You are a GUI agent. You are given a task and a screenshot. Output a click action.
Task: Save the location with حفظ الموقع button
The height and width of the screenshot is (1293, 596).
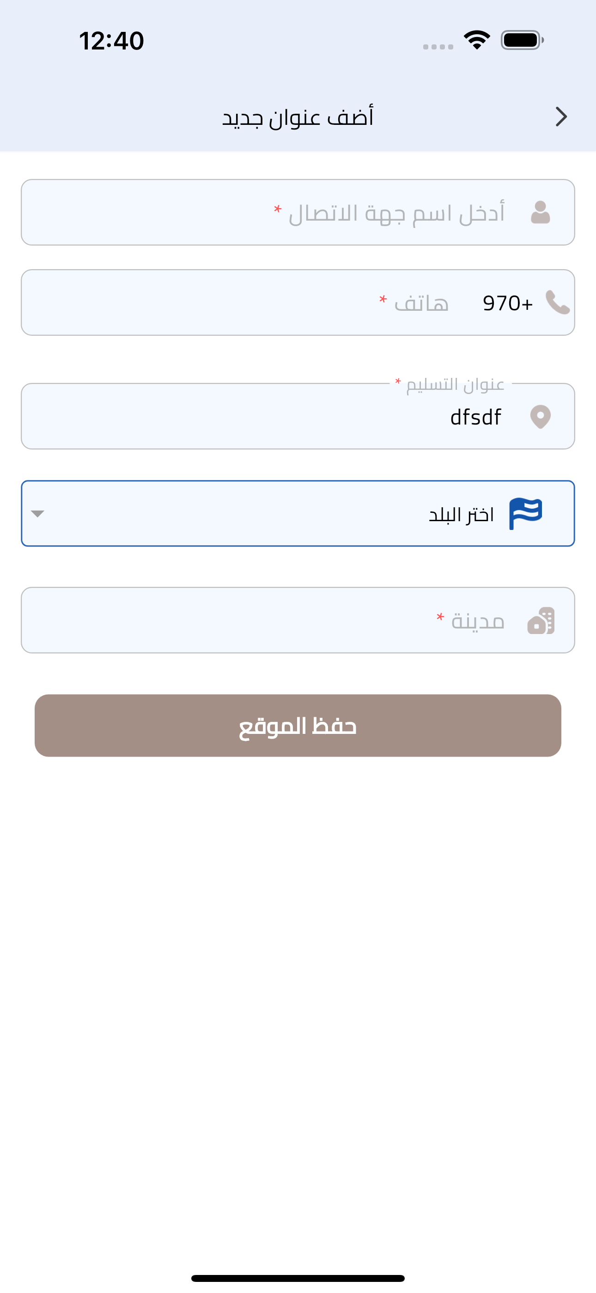point(298,725)
